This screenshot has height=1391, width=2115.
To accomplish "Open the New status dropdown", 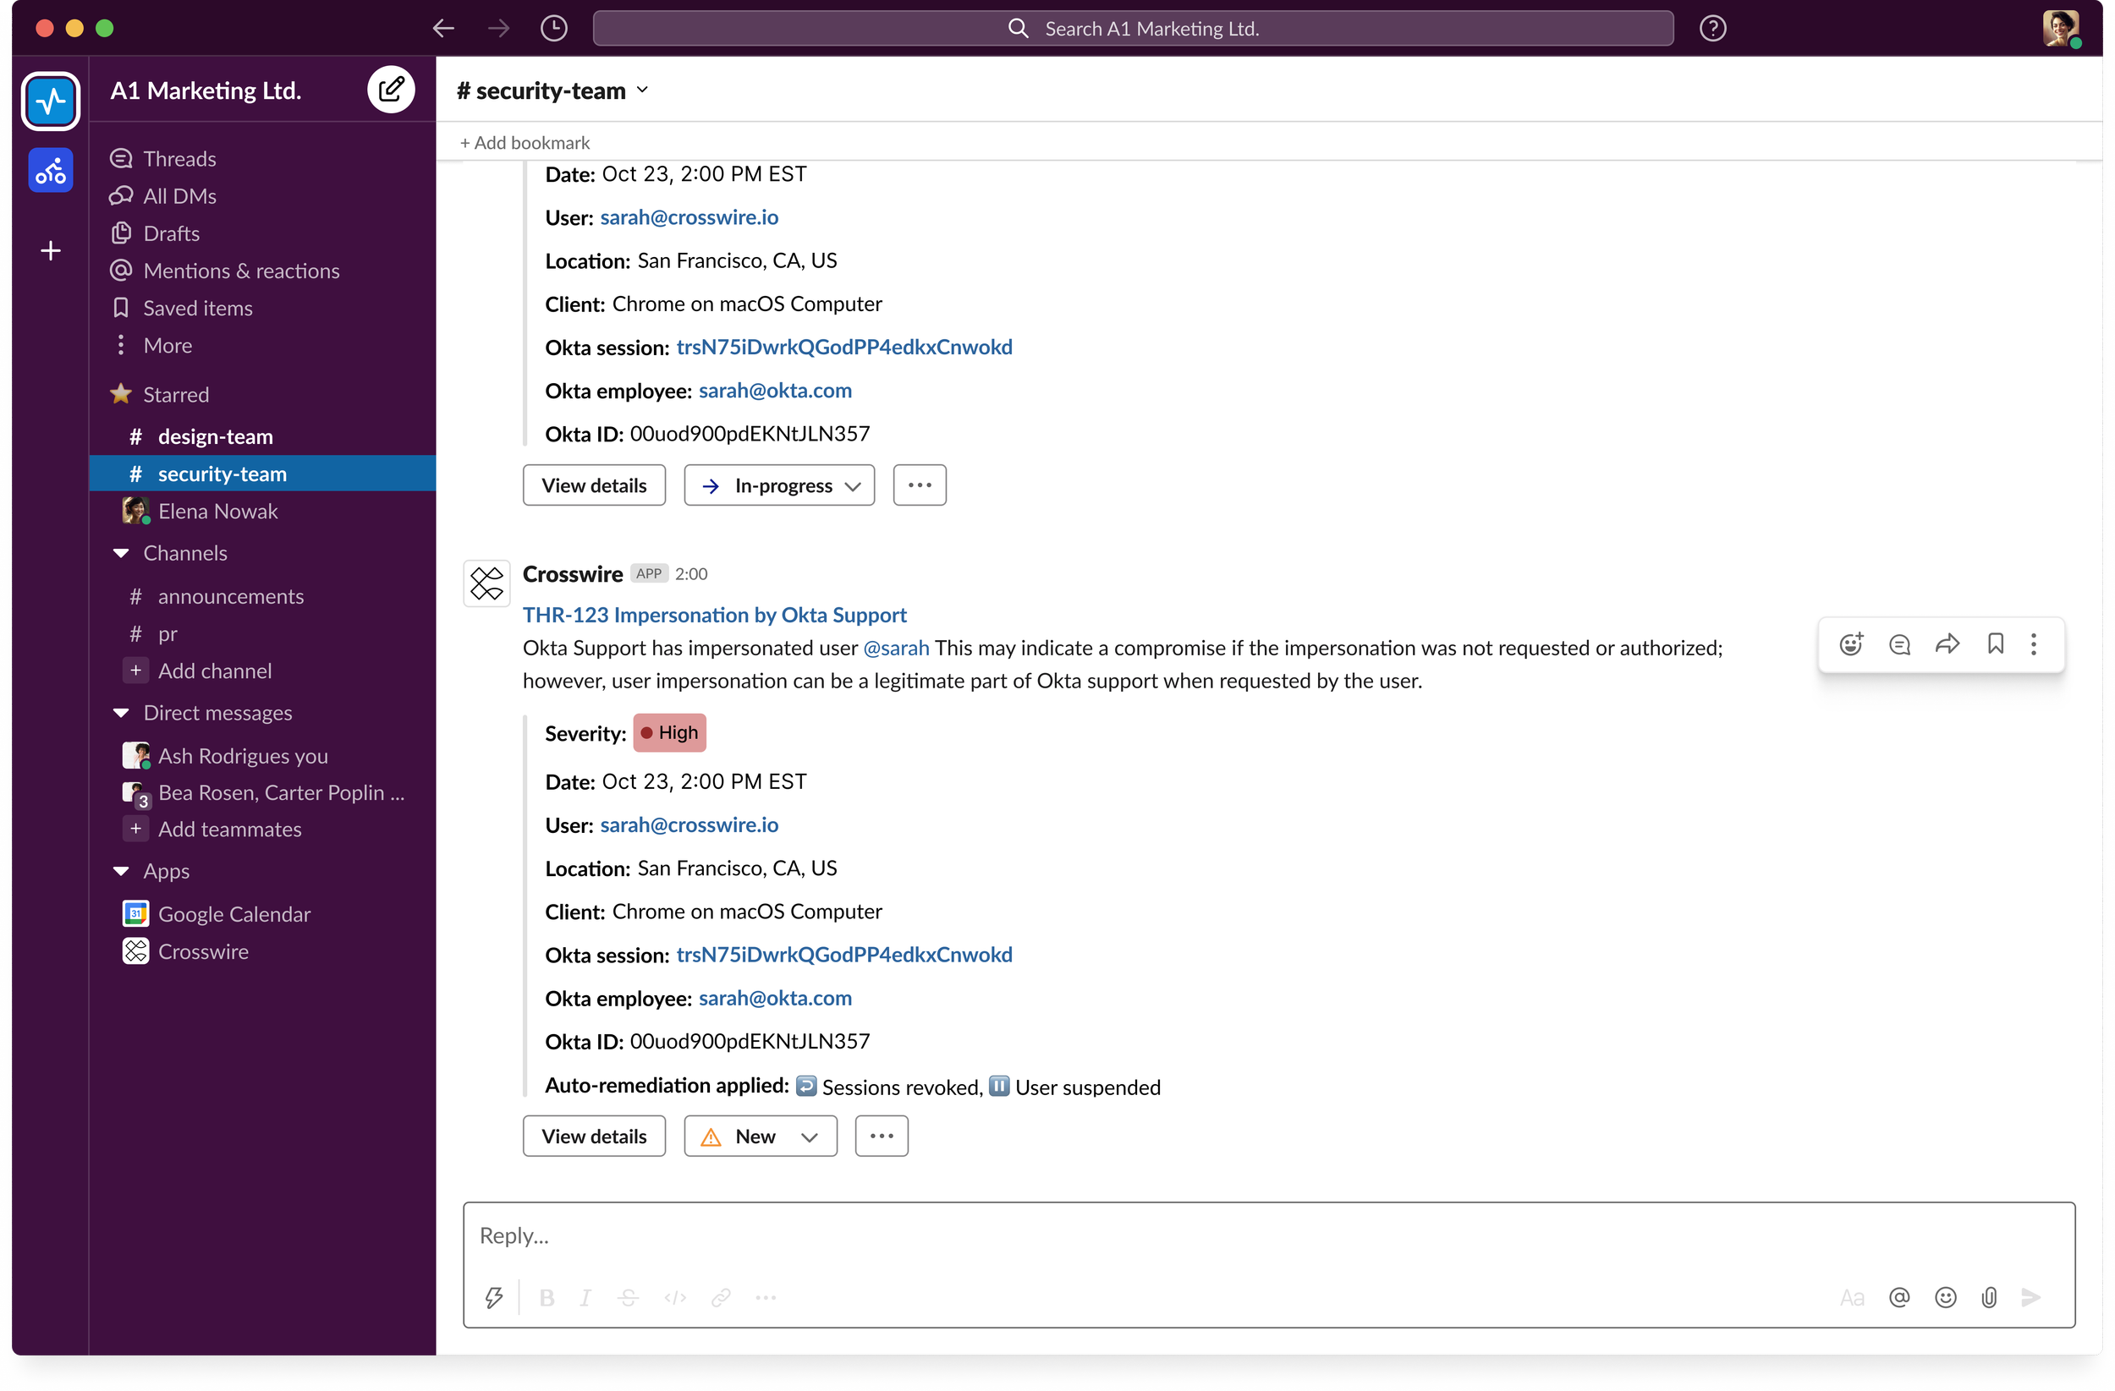I will pyautogui.click(x=760, y=1136).
